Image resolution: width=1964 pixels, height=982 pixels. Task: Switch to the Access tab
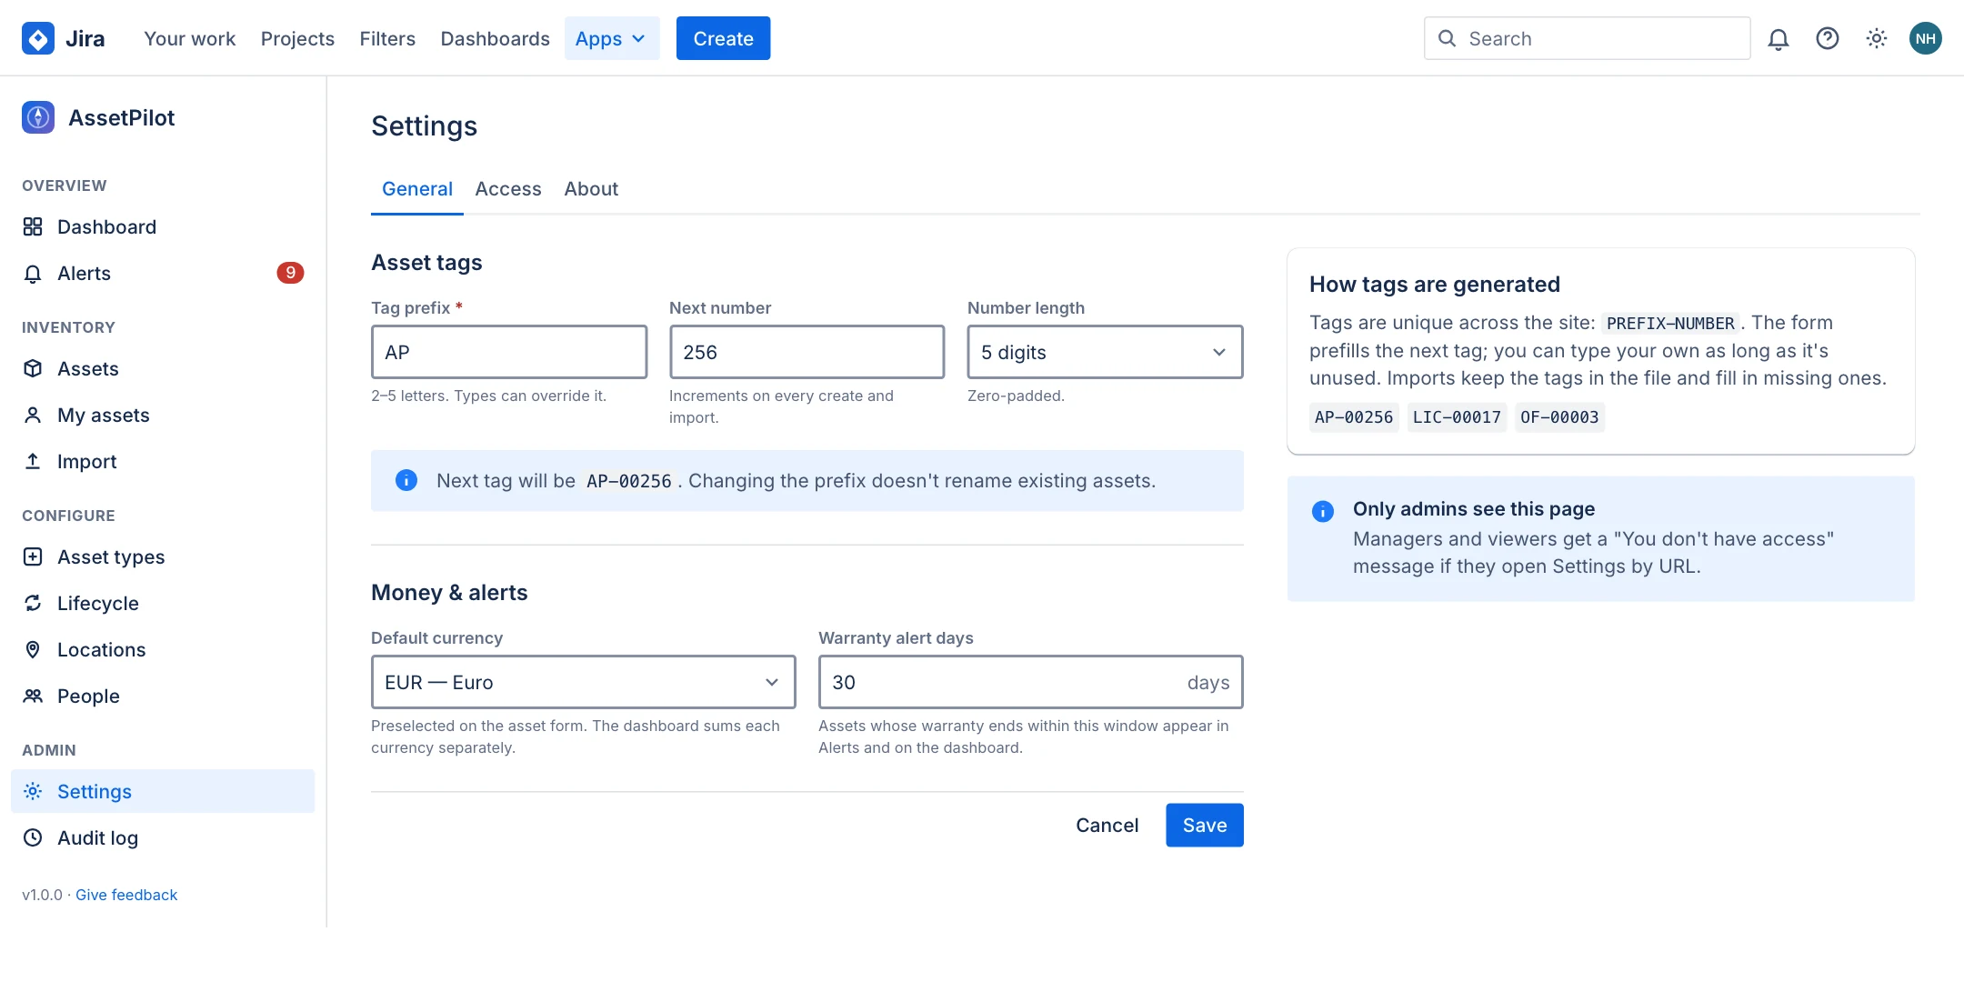tap(508, 188)
